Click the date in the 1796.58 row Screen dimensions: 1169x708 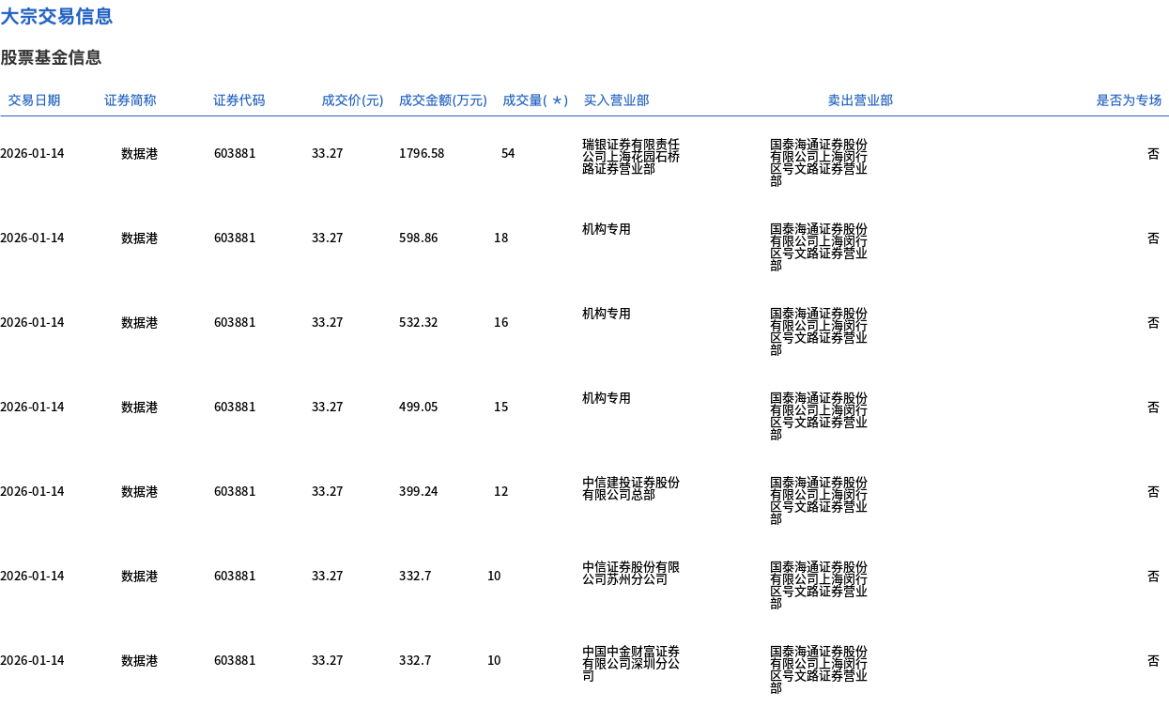point(32,153)
